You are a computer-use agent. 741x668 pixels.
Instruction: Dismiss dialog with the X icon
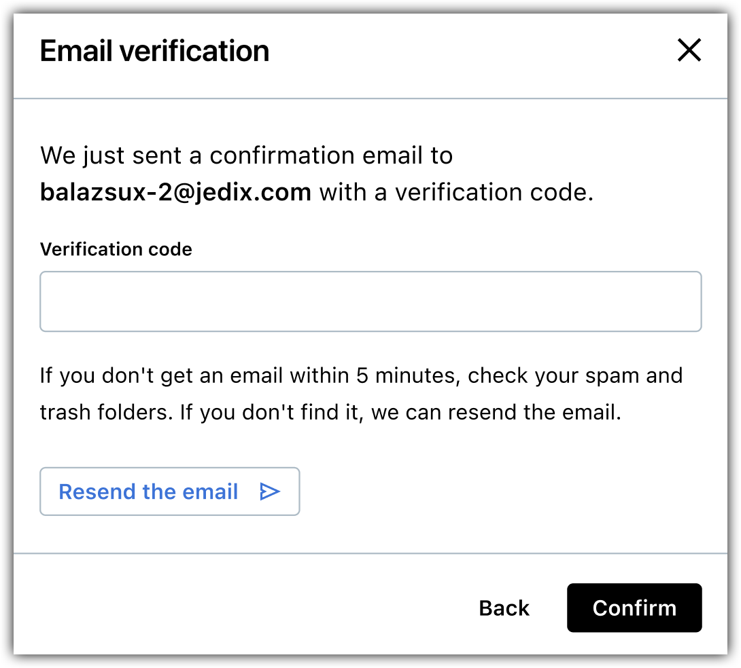[x=689, y=50]
